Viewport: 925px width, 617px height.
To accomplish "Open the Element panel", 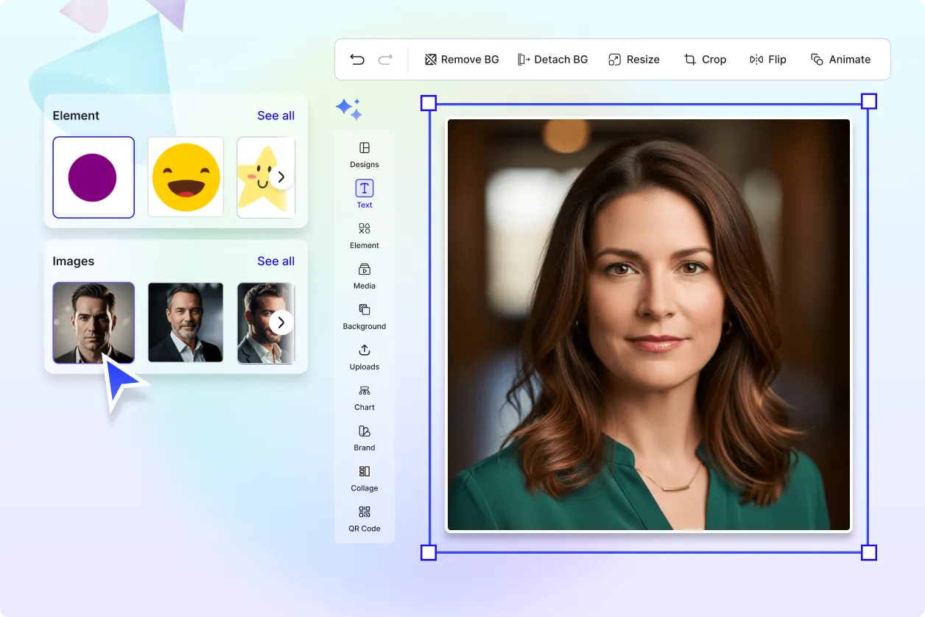I will point(364,233).
